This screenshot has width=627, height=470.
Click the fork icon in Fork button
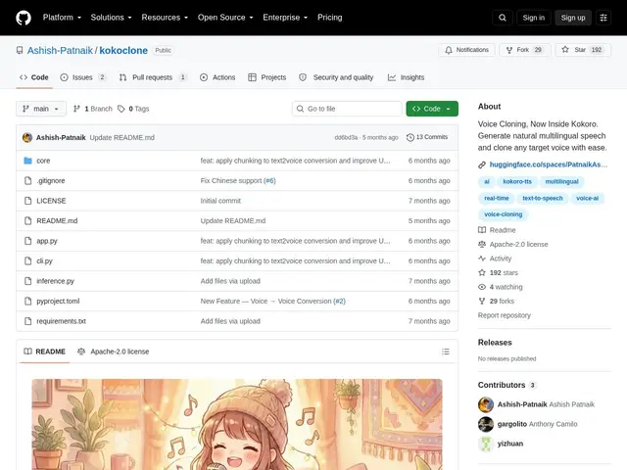(509, 50)
